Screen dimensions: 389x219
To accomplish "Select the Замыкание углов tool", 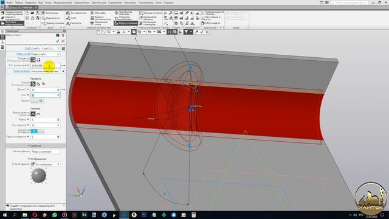I will (x=100, y=23).
